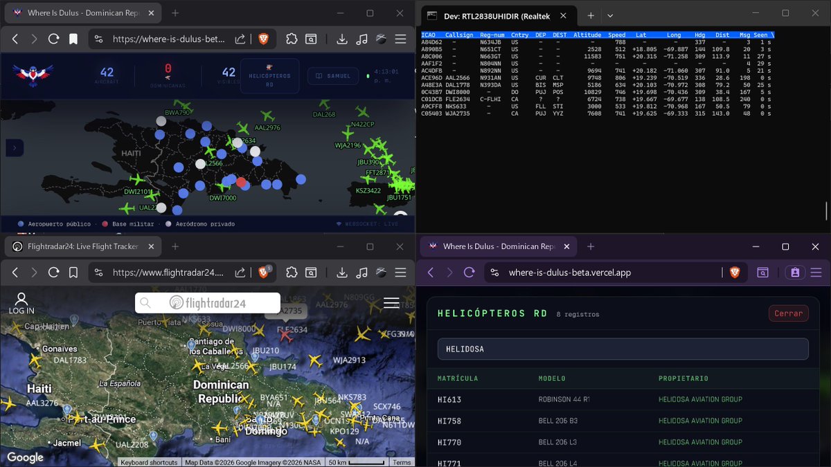Open Brave Shields in bottom-right Dulus window
This screenshot has height=467, width=831.
click(x=735, y=273)
